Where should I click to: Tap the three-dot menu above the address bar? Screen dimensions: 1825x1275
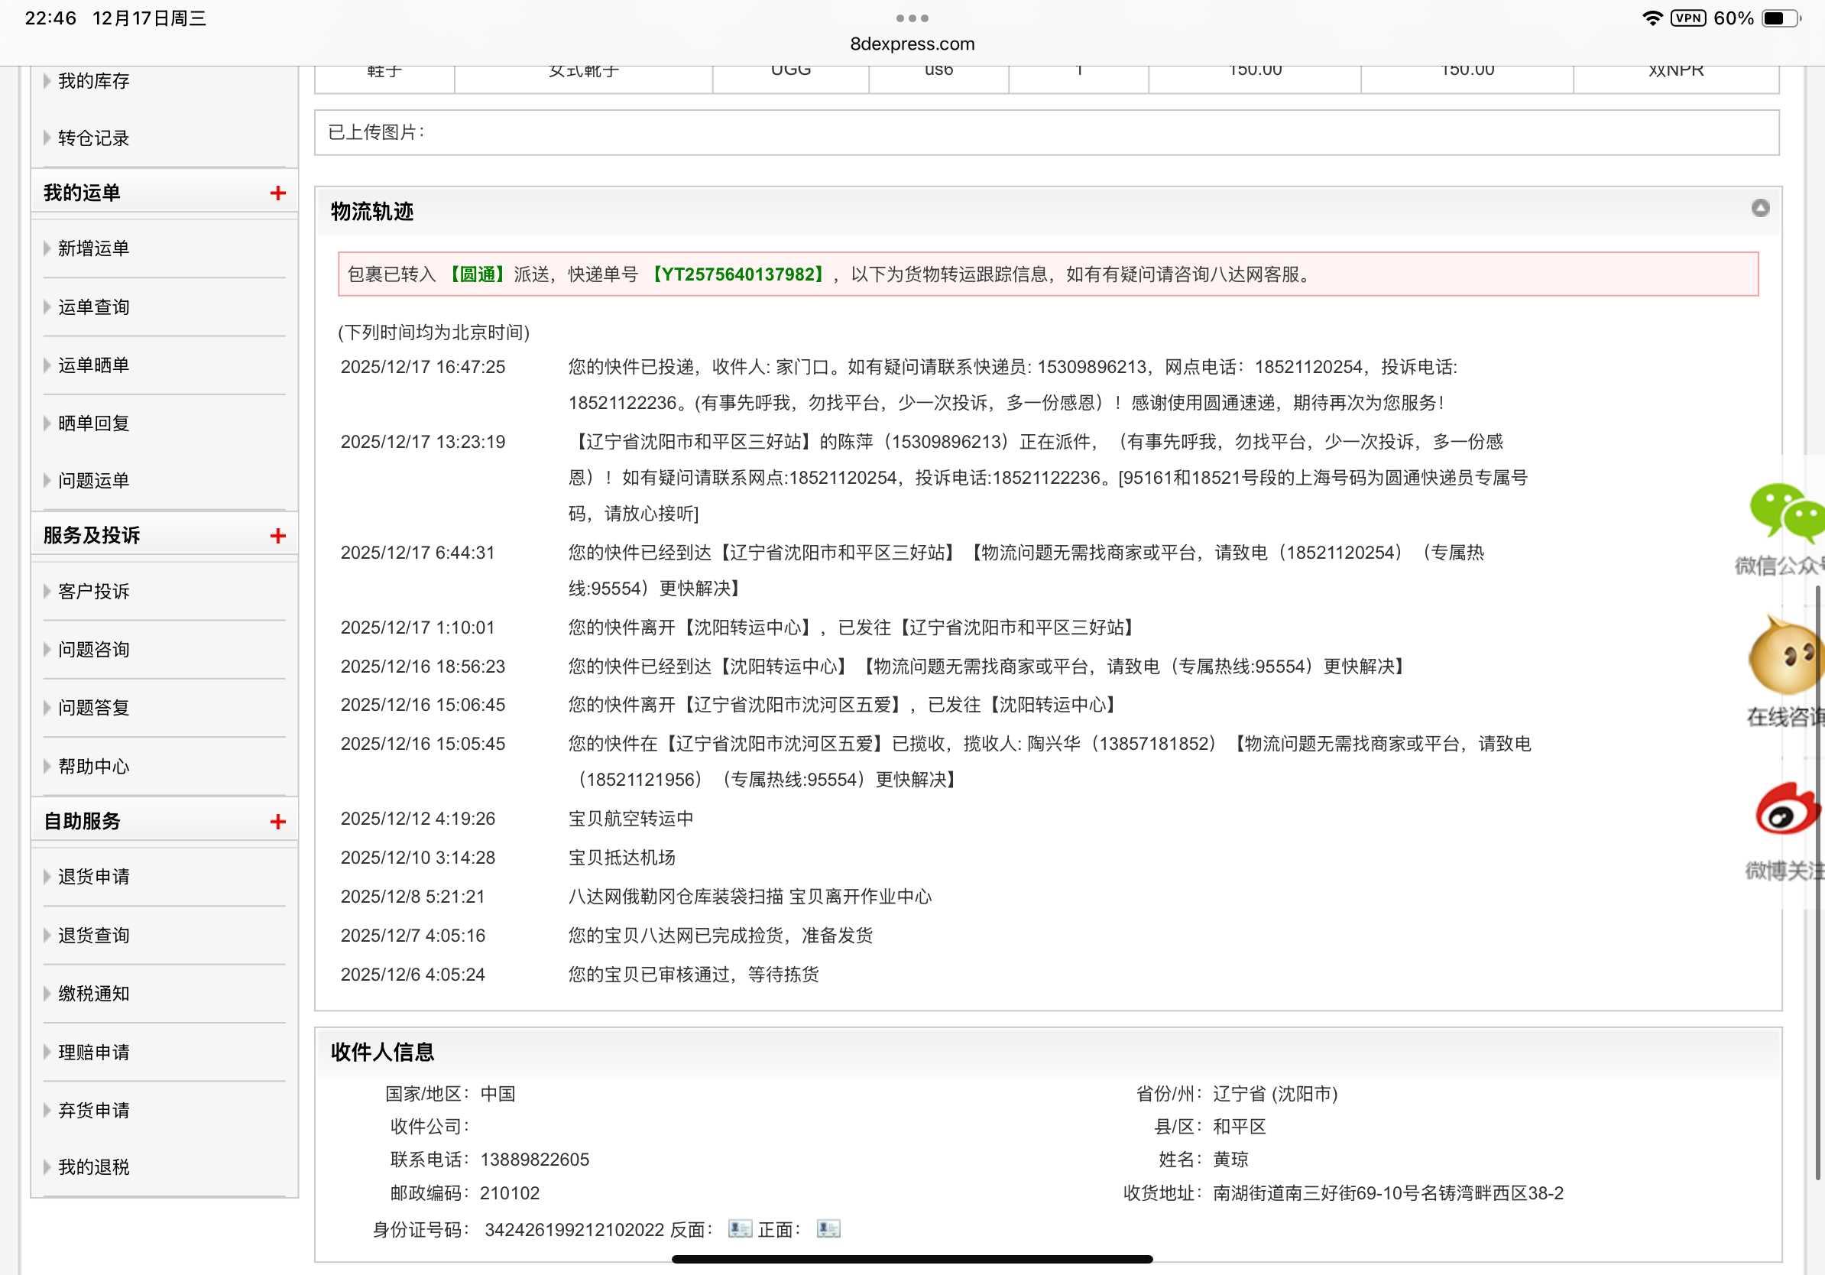click(912, 18)
